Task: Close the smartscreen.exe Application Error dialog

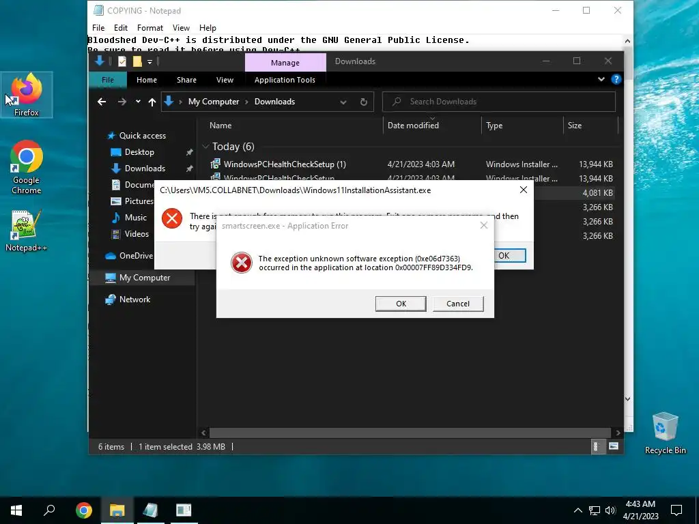Action: (x=484, y=225)
